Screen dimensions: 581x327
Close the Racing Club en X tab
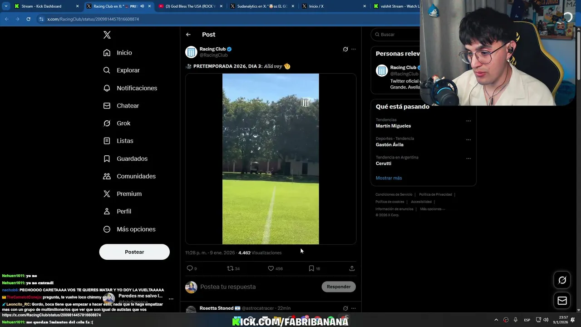point(149,6)
